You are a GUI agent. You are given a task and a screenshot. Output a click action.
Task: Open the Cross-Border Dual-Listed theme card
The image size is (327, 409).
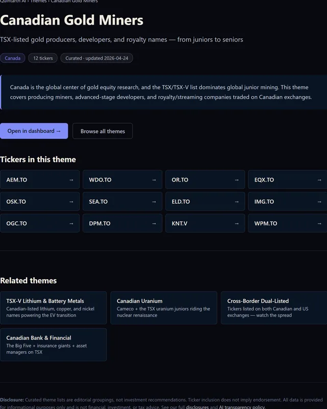[274, 308]
